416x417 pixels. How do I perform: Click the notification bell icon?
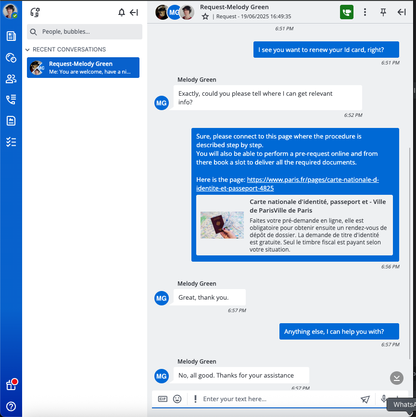coord(122,13)
